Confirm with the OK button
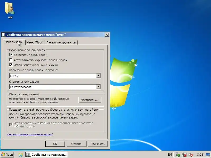The image size is (211, 158). point(55,144)
